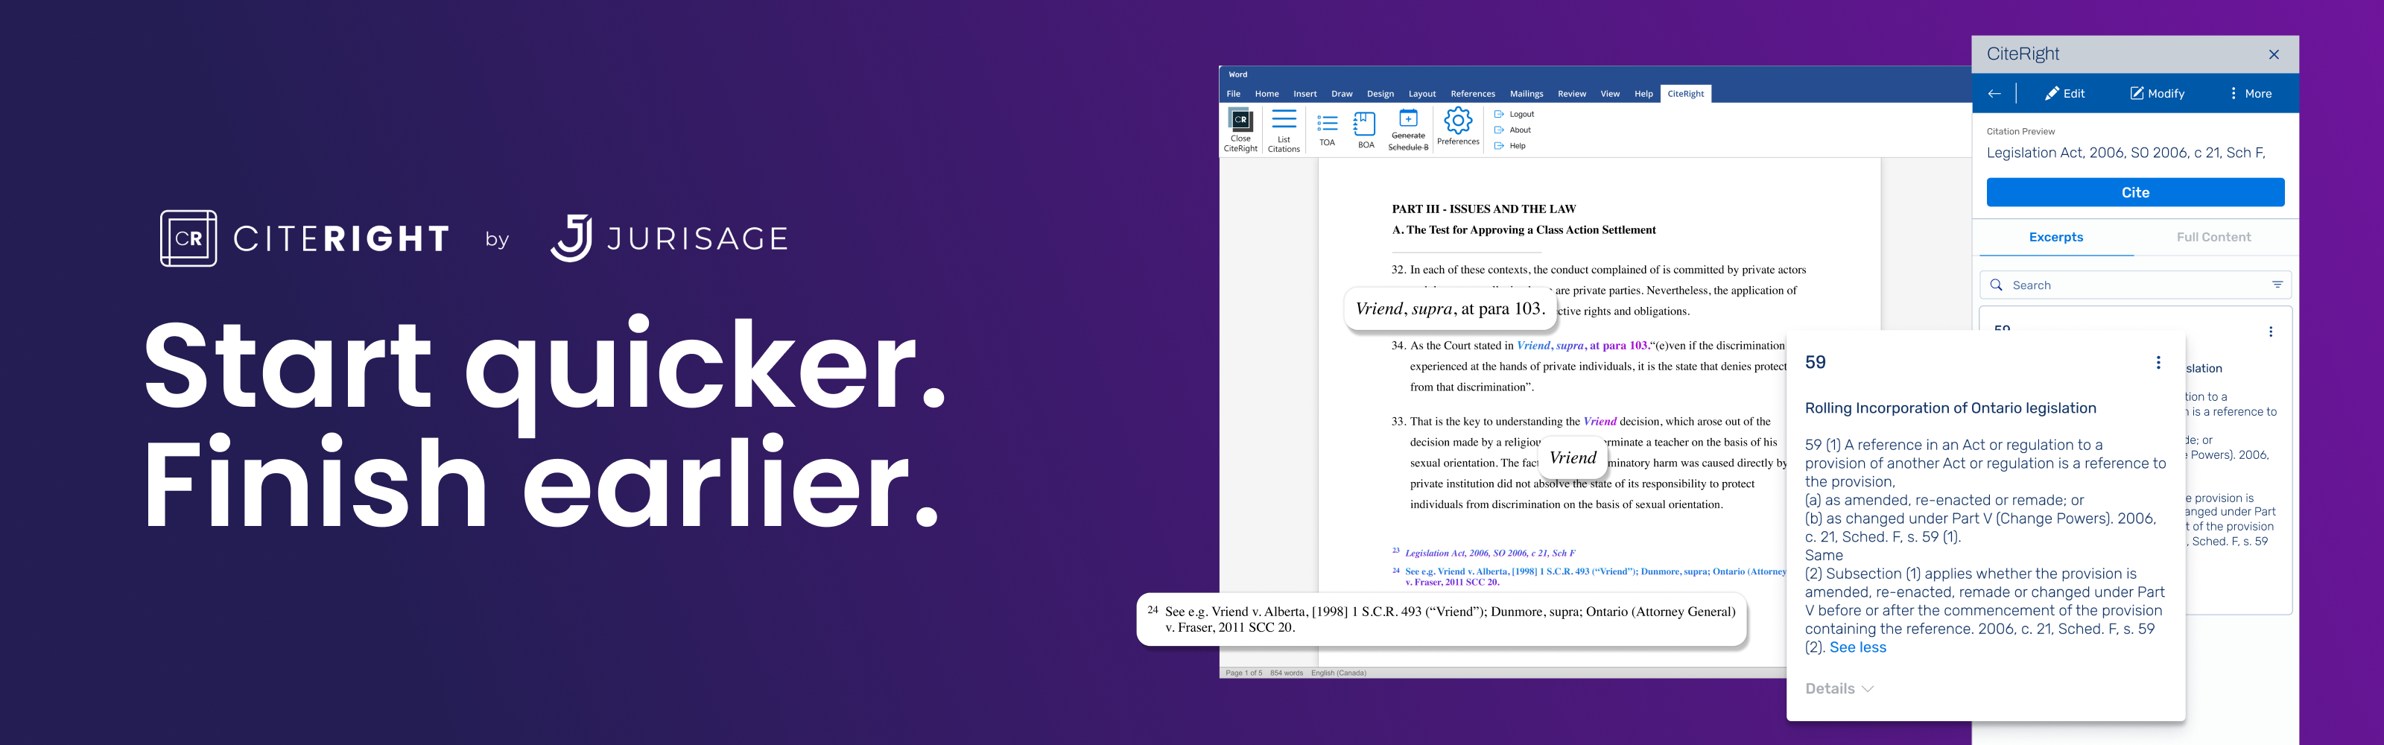Click the Vriend link in paragraph 33
Screen dimensions: 2384x745
1600,421
